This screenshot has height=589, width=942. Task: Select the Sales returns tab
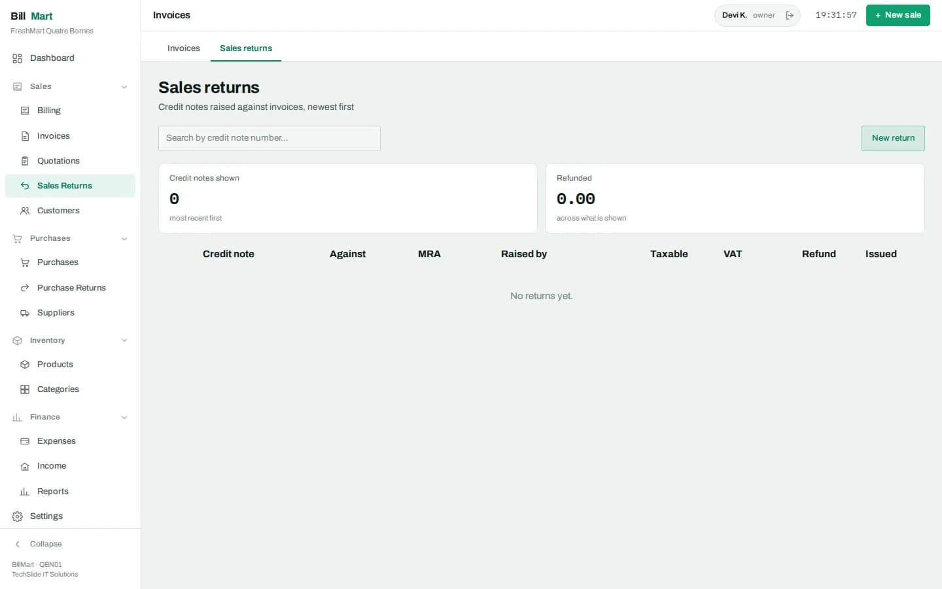(x=246, y=48)
